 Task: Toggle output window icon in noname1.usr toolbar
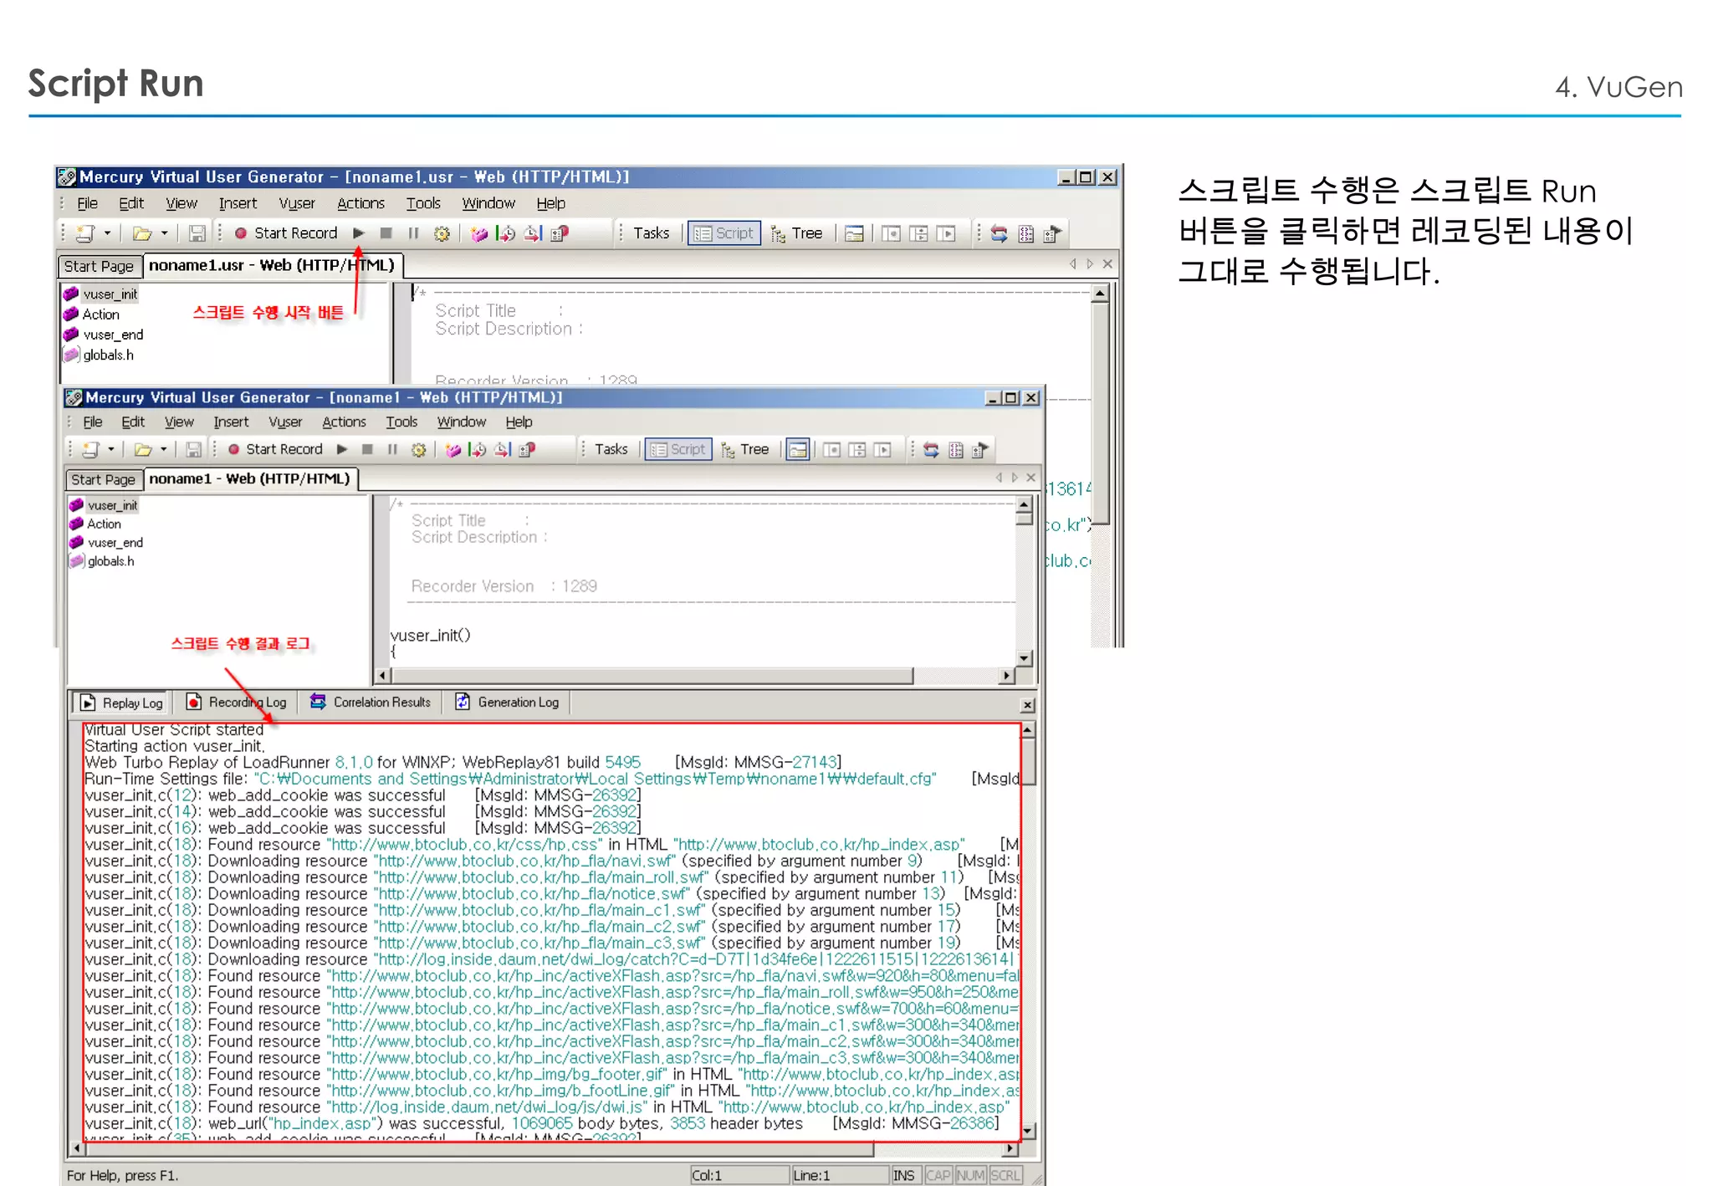point(854,233)
